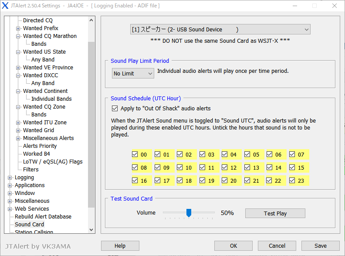This screenshot has height=256, width=345.
Task: Click the JTAlert X logo in title bar
Action: coord(5,6)
